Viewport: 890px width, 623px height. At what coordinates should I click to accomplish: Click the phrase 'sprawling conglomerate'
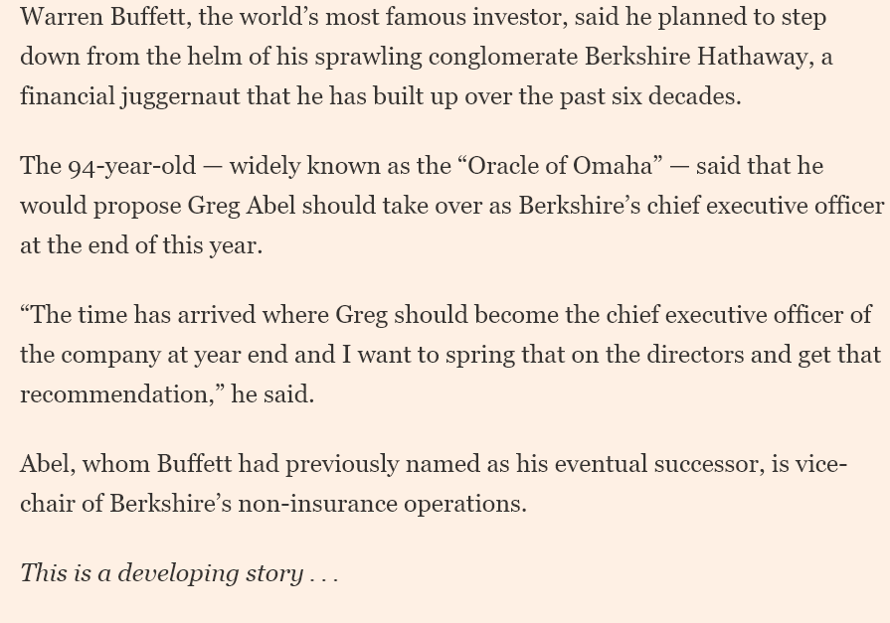[x=446, y=57]
